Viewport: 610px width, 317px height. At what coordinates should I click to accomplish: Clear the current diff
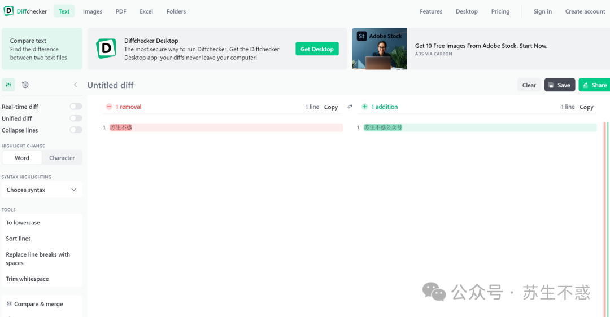tap(529, 85)
